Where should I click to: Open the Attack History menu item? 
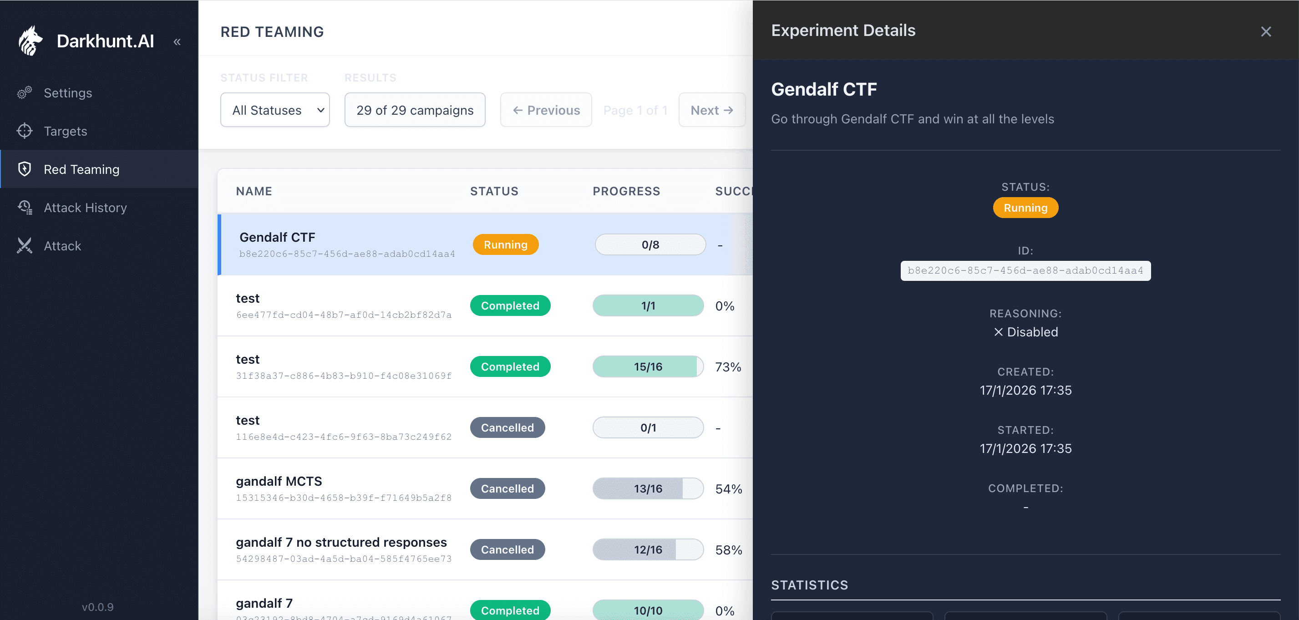(85, 207)
